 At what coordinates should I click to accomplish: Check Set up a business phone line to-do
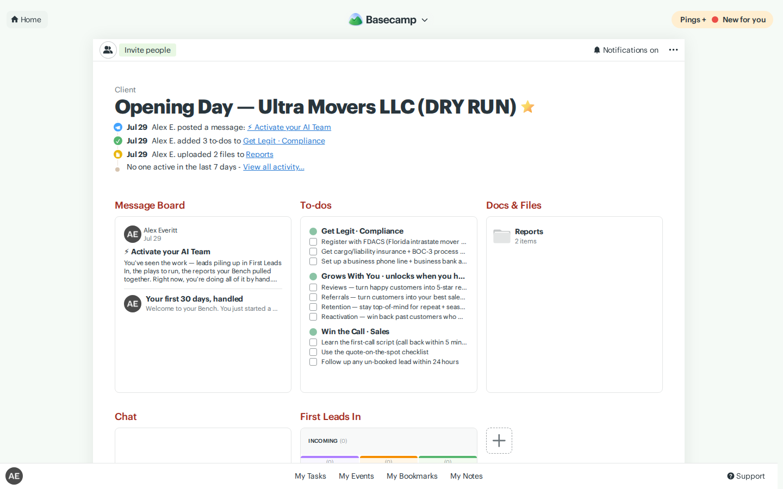click(x=313, y=261)
